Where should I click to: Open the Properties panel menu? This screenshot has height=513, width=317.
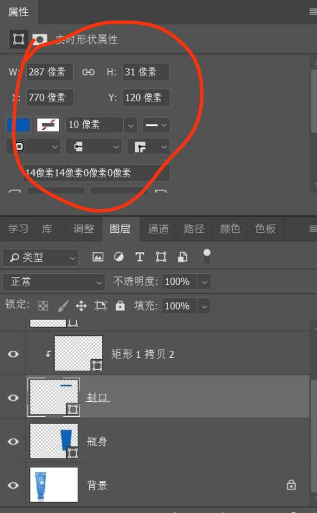tap(313, 12)
